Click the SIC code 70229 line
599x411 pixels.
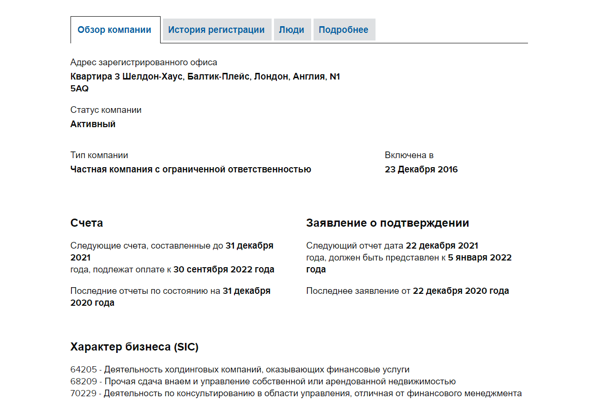(x=295, y=393)
